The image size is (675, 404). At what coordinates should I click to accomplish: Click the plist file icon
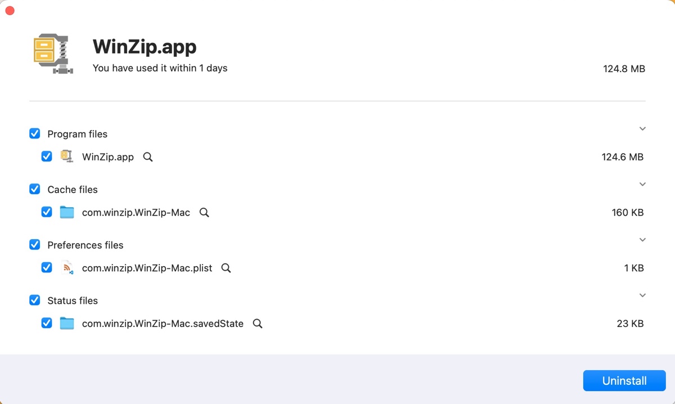click(67, 268)
